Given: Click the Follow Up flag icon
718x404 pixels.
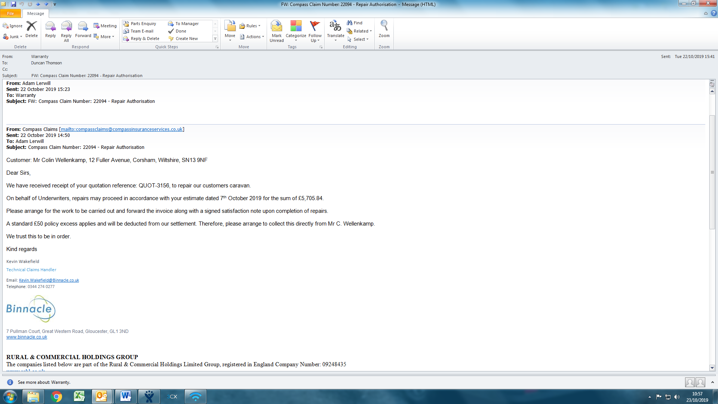Looking at the screenshot, I should pyautogui.click(x=315, y=26).
